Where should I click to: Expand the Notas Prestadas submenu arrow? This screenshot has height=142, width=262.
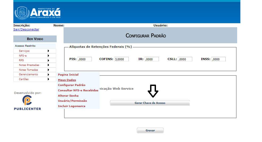pos(48,65)
